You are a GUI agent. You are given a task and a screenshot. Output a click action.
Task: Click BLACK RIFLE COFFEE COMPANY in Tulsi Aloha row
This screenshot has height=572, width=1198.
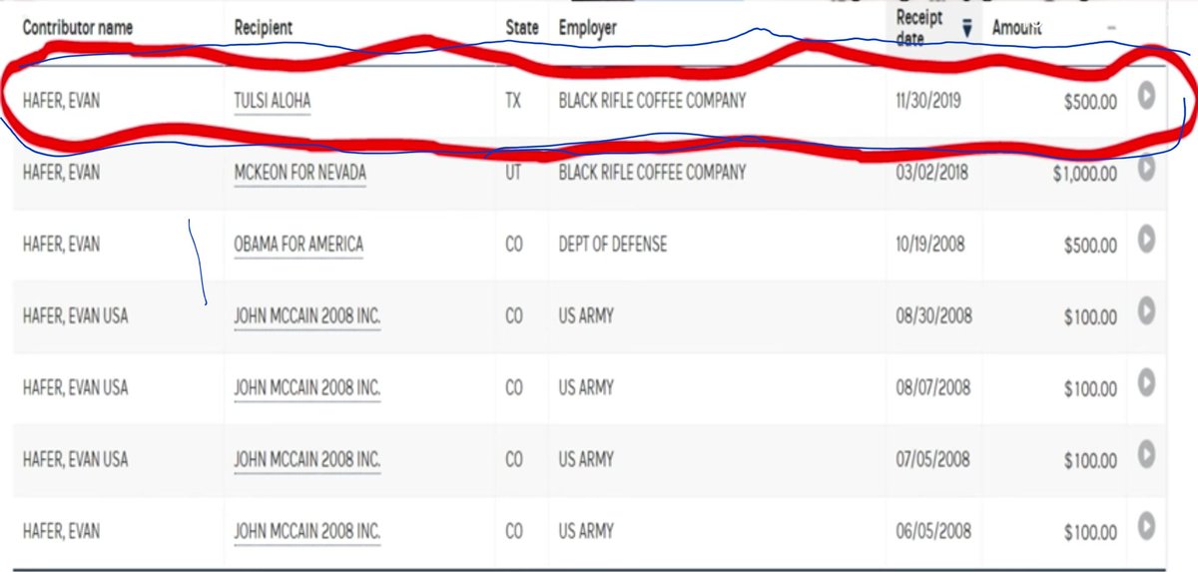(652, 101)
